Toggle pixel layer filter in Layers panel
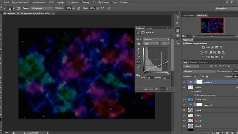The width and height of the screenshot is (238, 134). 211,66
